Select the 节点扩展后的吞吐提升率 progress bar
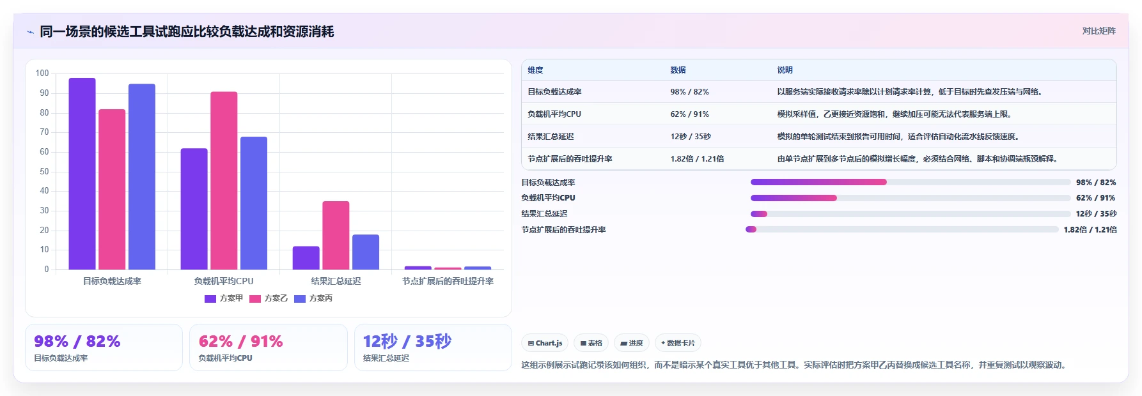The height and width of the screenshot is (396, 1142). tap(902, 229)
